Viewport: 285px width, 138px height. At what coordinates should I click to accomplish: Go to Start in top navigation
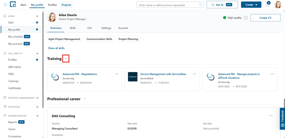pos(23,5)
